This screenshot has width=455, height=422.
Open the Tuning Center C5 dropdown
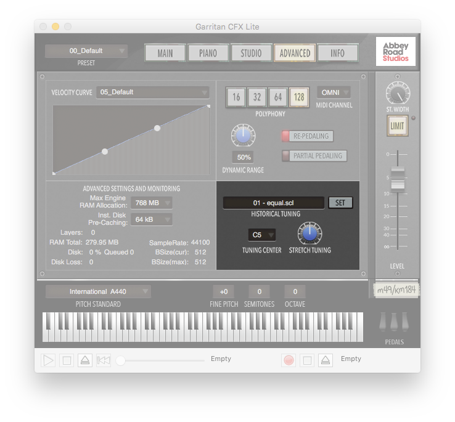click(x=262, y=235)
